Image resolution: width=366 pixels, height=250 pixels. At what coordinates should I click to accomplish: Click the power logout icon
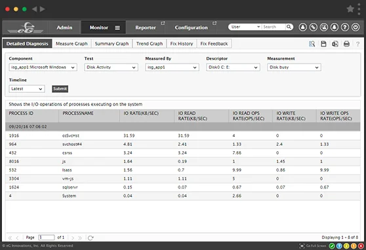pyautogui.click(x=356, y=27)
